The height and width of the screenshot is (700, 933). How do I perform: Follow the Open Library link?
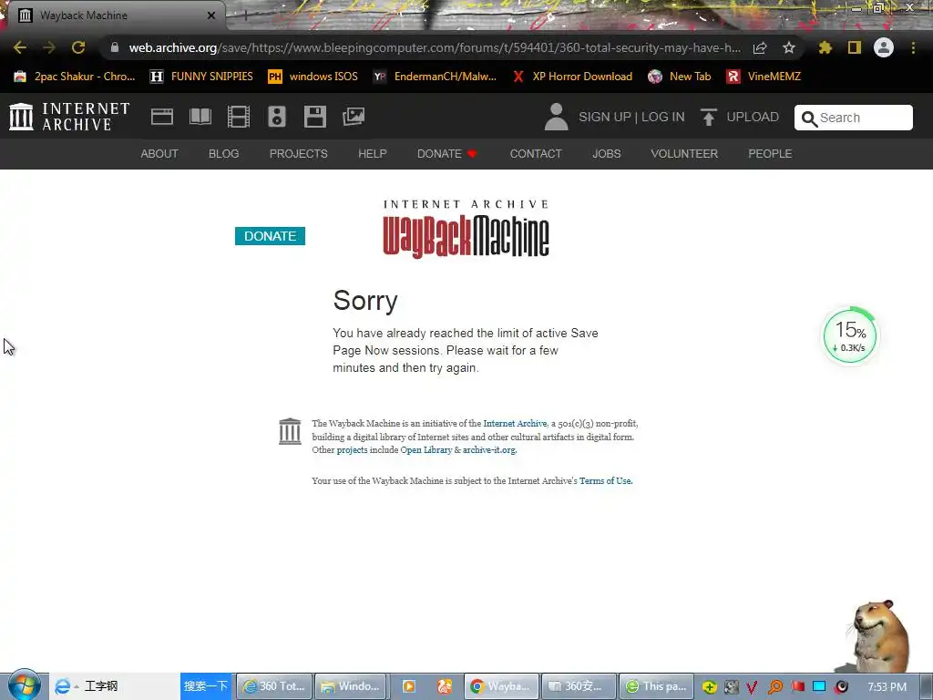click(x=426, y=450)
